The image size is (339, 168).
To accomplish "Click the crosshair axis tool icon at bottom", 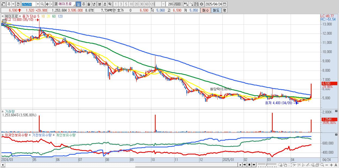I will pos(294,165).
